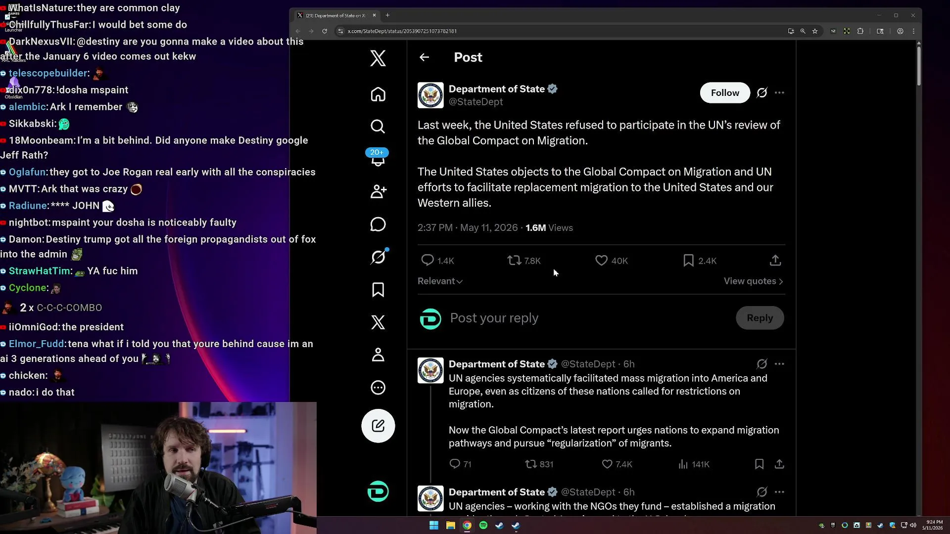Repost the thread post with 831 reposts
Screen dimensions: 950x534
click(x=539, y=464)
